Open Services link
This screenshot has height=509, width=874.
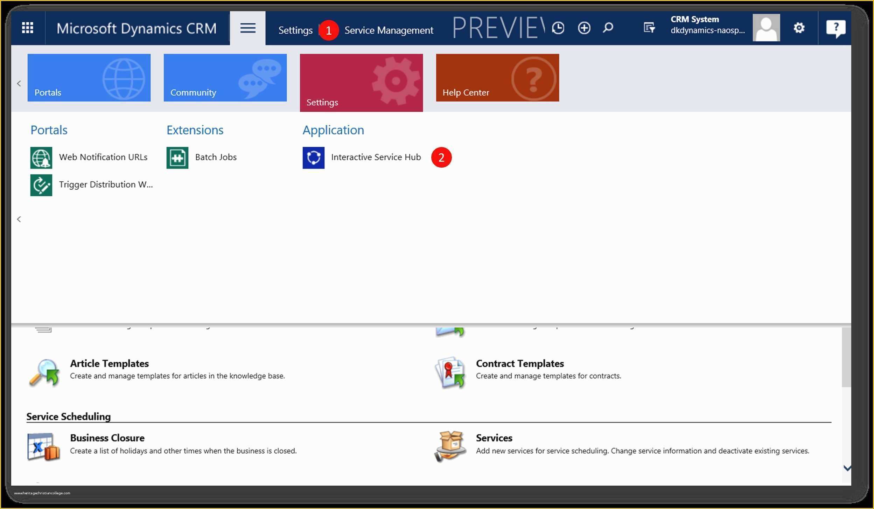pos(494,438)
